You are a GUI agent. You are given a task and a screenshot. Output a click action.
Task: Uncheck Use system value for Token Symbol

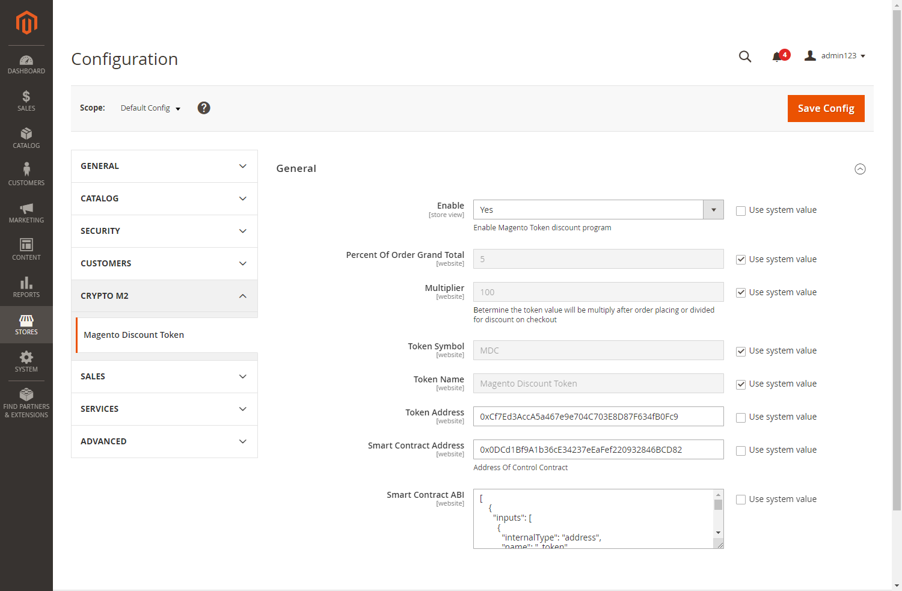(x=741, y=351)
